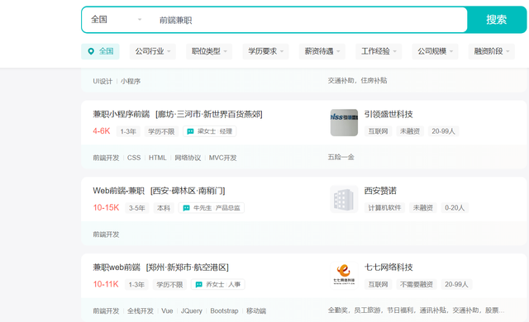This screenshot has height=322, width=529.
Task: Expand the 公司规模 filter dropdown
Action: pyautogui.click(x=436, y=51)
